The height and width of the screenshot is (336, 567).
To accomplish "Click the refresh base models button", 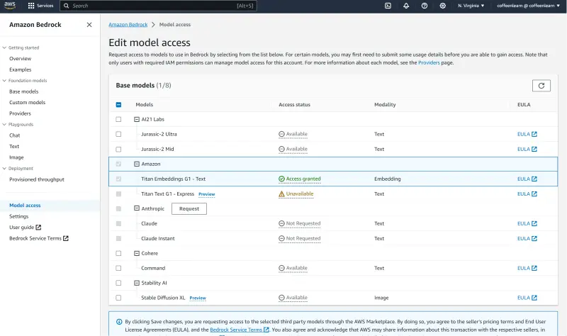I will point(541,86).
